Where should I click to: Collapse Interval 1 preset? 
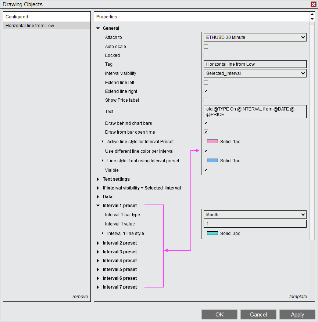click(x=97, y=205)
